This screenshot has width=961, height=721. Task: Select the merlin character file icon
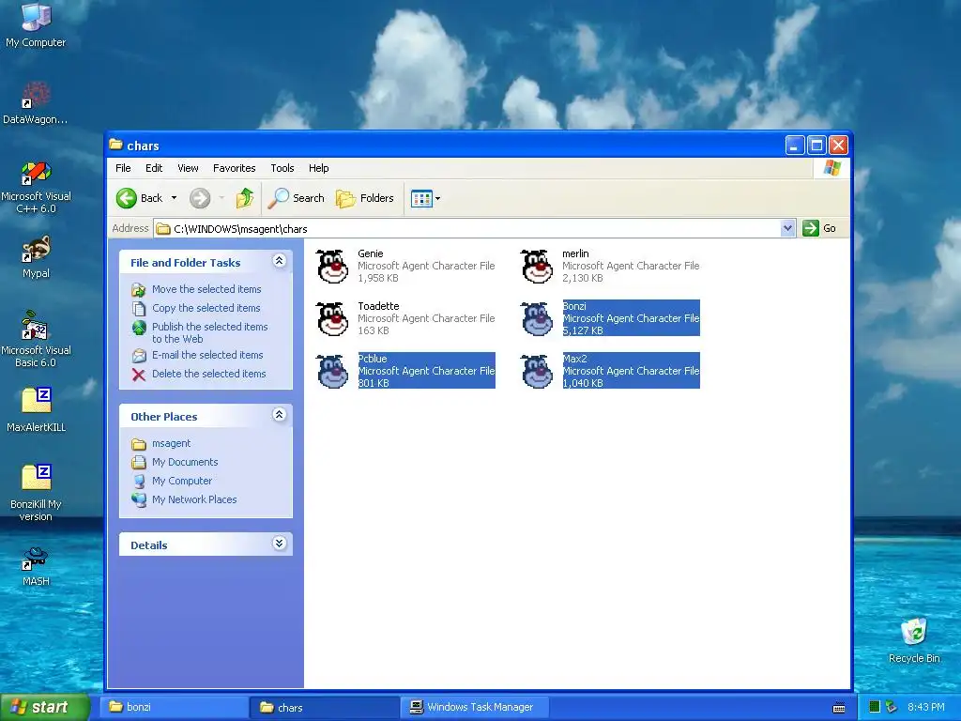coord(538,266)
